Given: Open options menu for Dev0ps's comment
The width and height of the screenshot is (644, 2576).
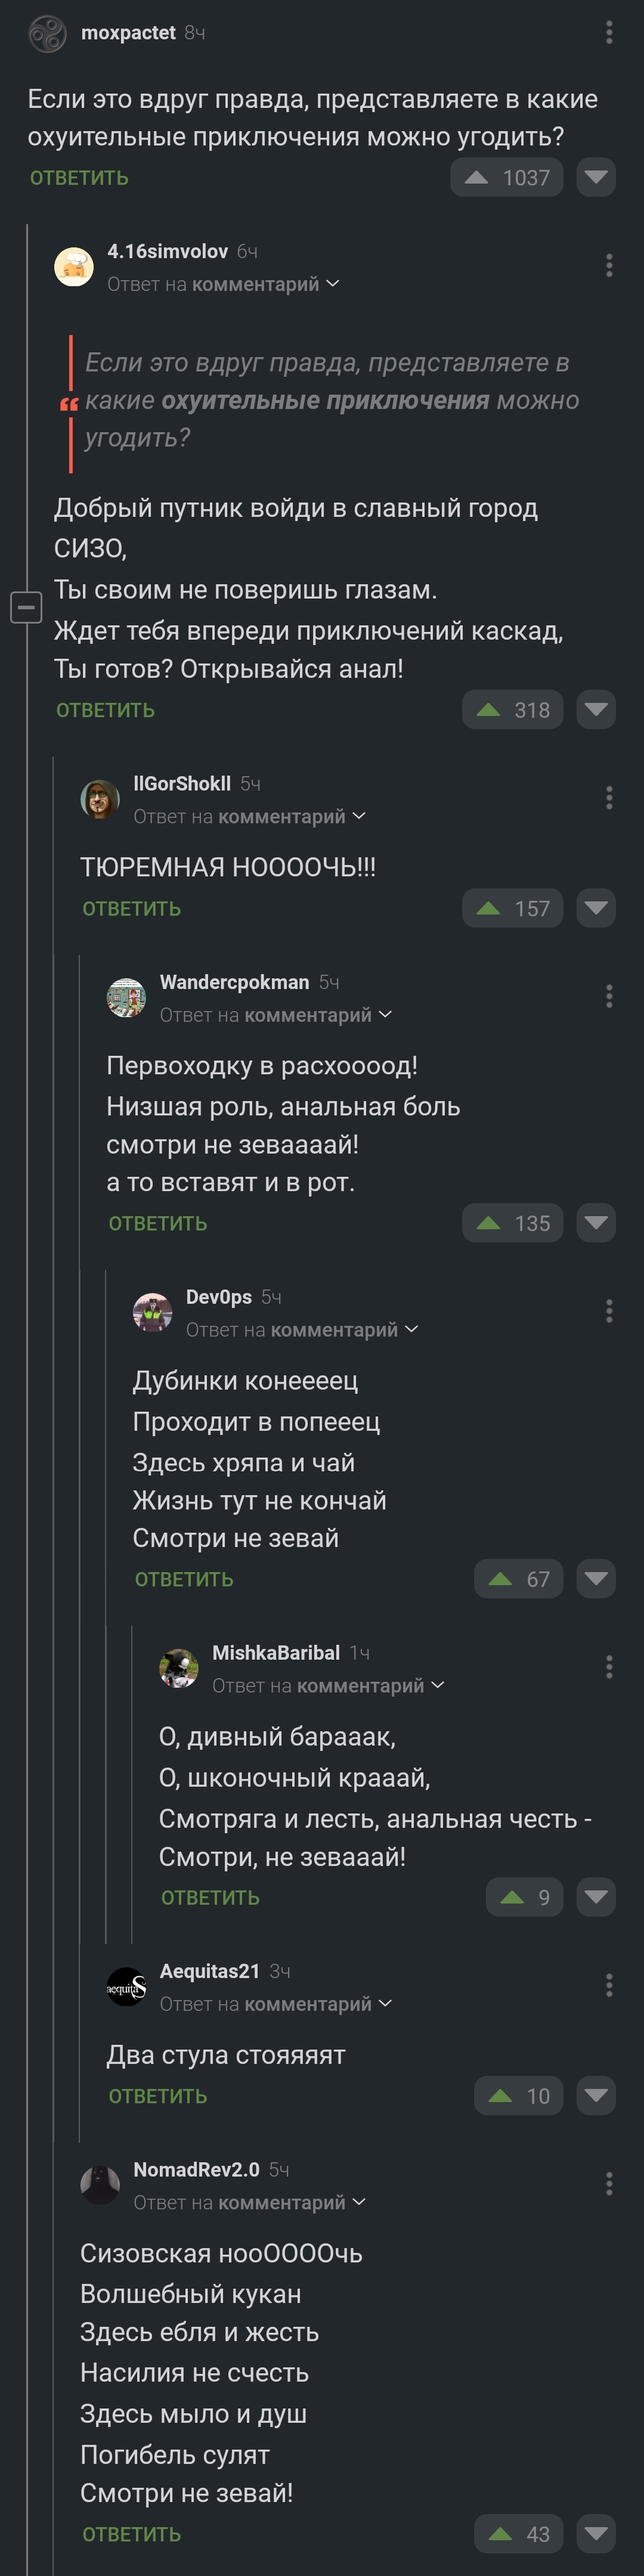Looking at the screenshot, I should pyautogui.click(x=609, y=1311).
